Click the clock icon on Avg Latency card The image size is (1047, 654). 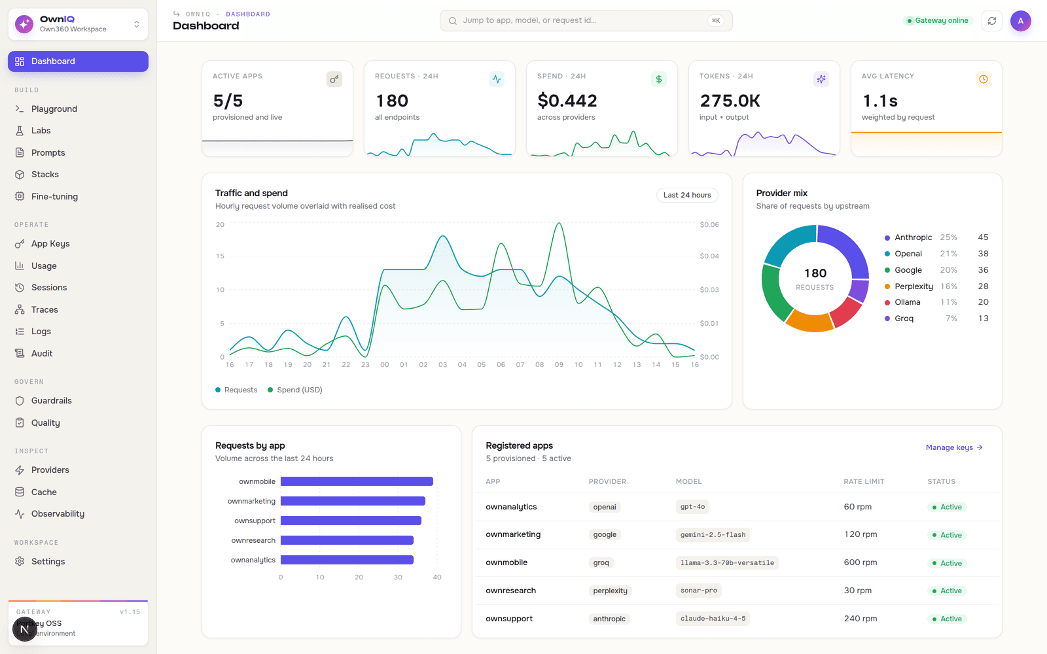pyautogui.click(x=984, y=79)
